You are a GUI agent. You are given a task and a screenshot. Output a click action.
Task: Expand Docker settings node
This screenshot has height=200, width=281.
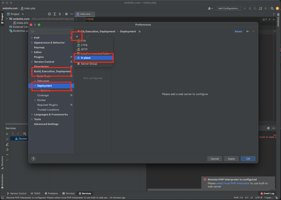[35, 100]
